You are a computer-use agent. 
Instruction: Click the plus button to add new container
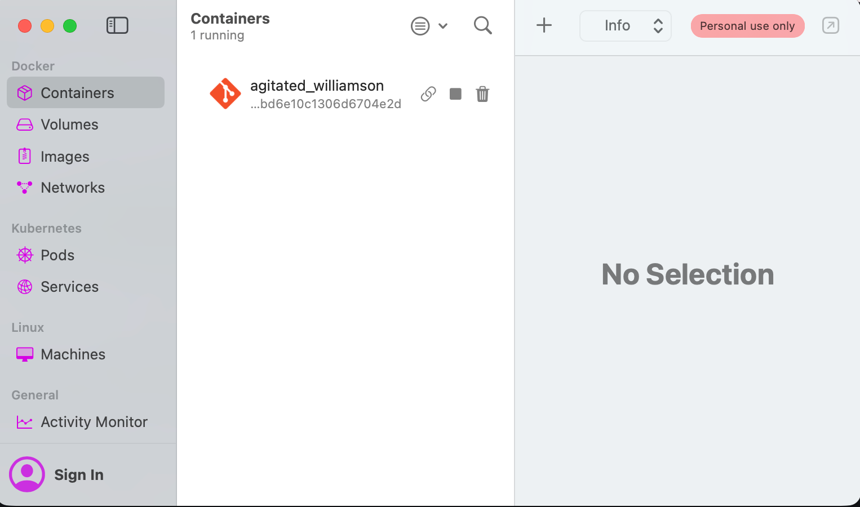(x=544, y=25)
